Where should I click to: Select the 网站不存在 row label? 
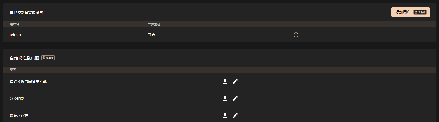click(19, 115)
